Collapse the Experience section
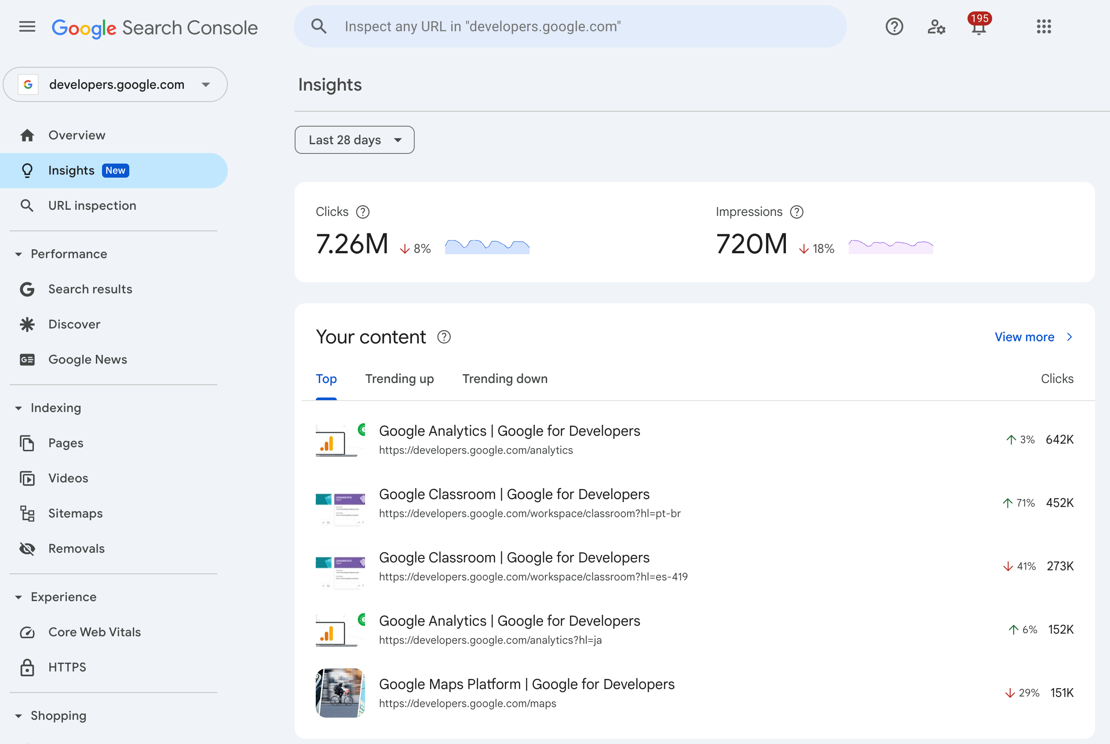Image resolution: width=1110 pixels, height=744 pixels. pyautogui.click(x=18, y=597)
